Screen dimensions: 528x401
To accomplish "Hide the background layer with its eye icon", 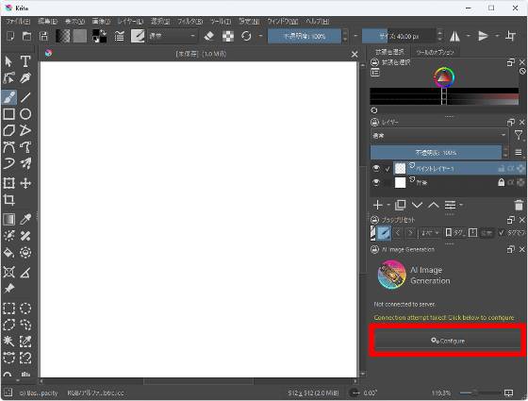I will pos(376,182).
